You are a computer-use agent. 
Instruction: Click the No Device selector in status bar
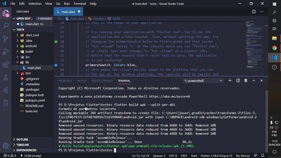pyautogui.click(x=243, y=156)
